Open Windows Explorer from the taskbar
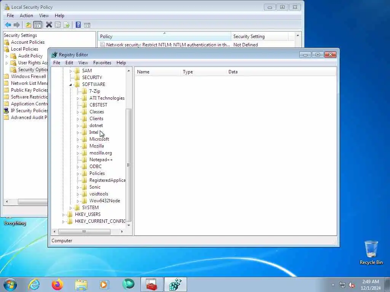Image resolution: width=390 pixels, height=292 pixels. 81,284
